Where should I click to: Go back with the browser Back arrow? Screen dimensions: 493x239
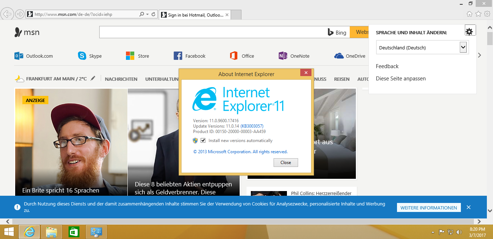point(7,14)
